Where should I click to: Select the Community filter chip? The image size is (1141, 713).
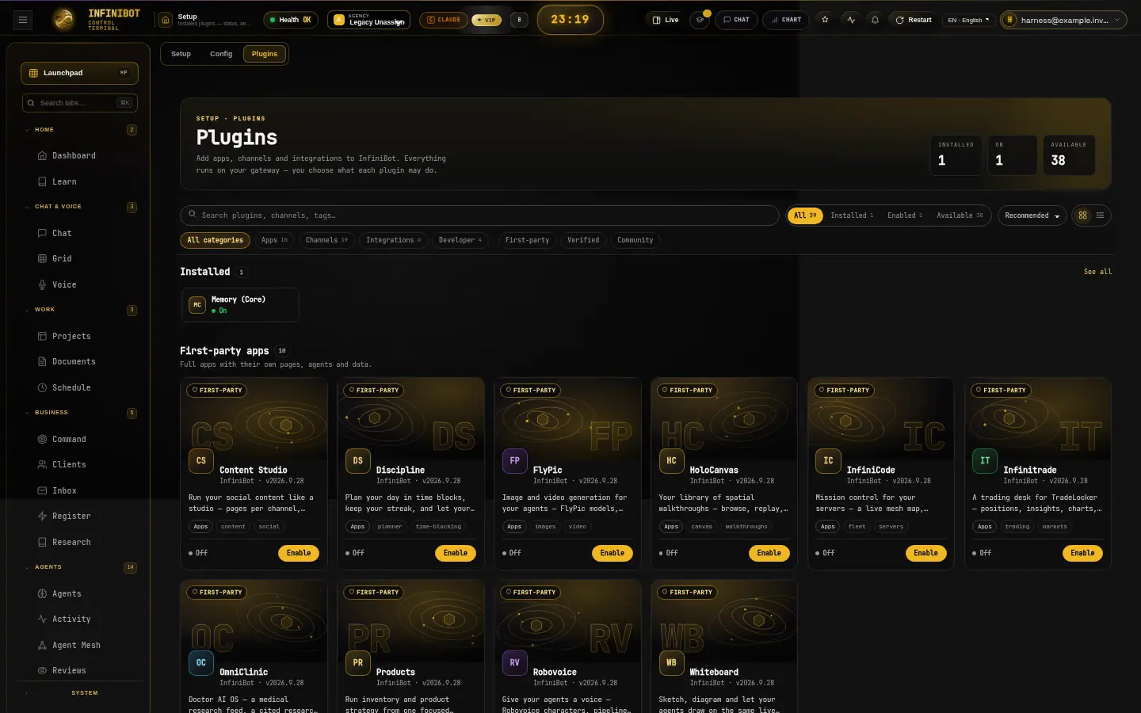click(635, 240)
